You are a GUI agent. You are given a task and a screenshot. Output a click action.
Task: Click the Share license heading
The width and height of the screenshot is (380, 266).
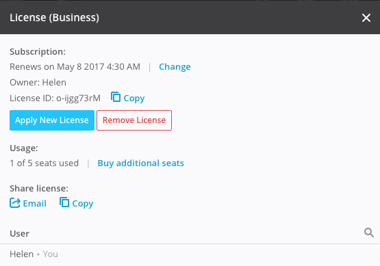pyautogui.click(x=39, y=188)
